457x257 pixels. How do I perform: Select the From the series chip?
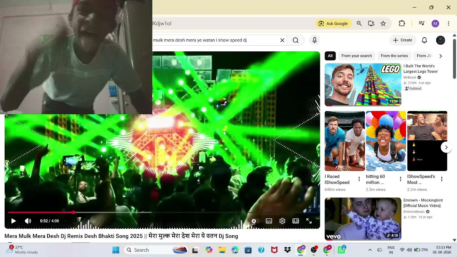click(x=394, y=56)
